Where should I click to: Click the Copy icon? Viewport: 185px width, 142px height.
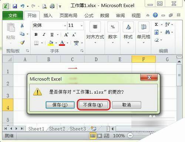pos(22,34)
